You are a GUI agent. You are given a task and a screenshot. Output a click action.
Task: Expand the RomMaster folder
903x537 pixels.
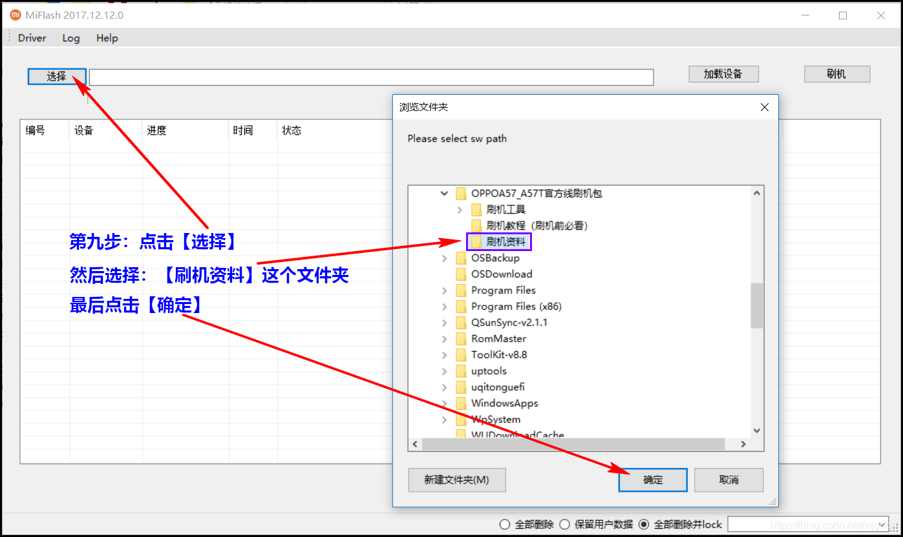coord(444,339)
